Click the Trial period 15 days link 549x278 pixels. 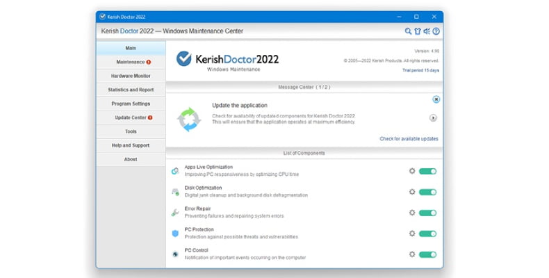point(420,70)
